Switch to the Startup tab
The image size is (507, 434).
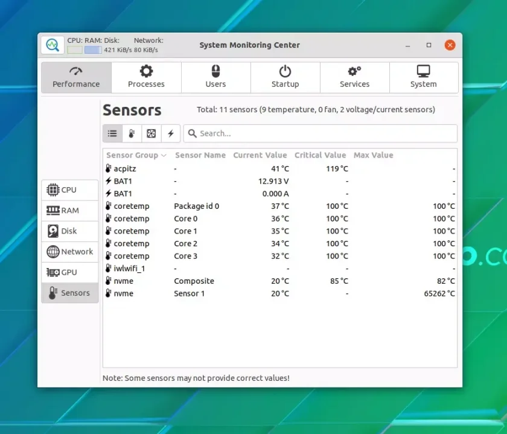pos(285,78)
